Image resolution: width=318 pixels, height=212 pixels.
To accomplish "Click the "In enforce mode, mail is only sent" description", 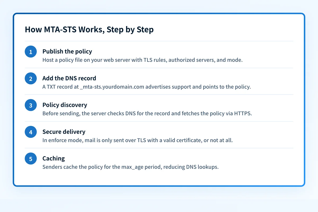I will pyautogui.click(x=138, y=140).
